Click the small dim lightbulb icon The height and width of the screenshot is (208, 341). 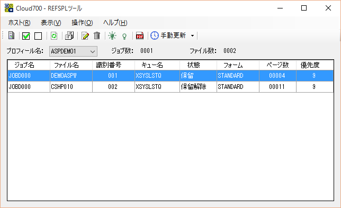point(124,36)
